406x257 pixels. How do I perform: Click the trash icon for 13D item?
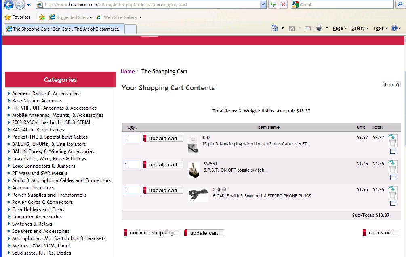coord(392,140)
